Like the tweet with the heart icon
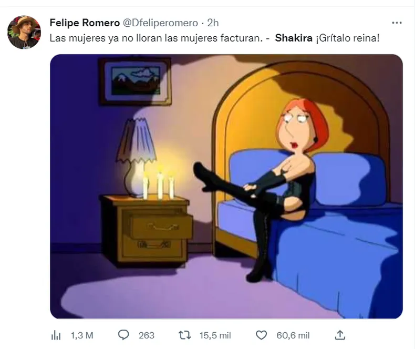 point(261,335)
